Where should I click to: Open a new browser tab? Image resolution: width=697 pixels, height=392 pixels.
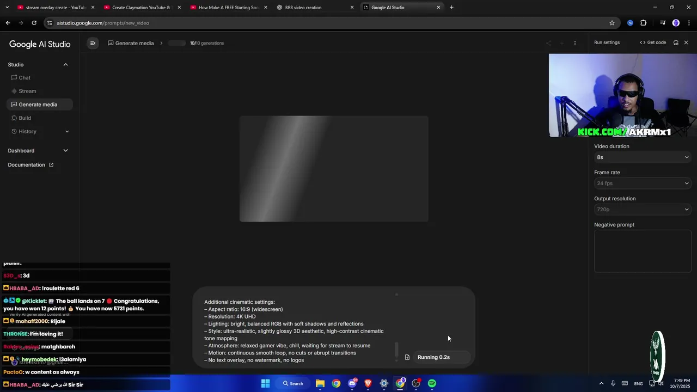coord(451,8)
